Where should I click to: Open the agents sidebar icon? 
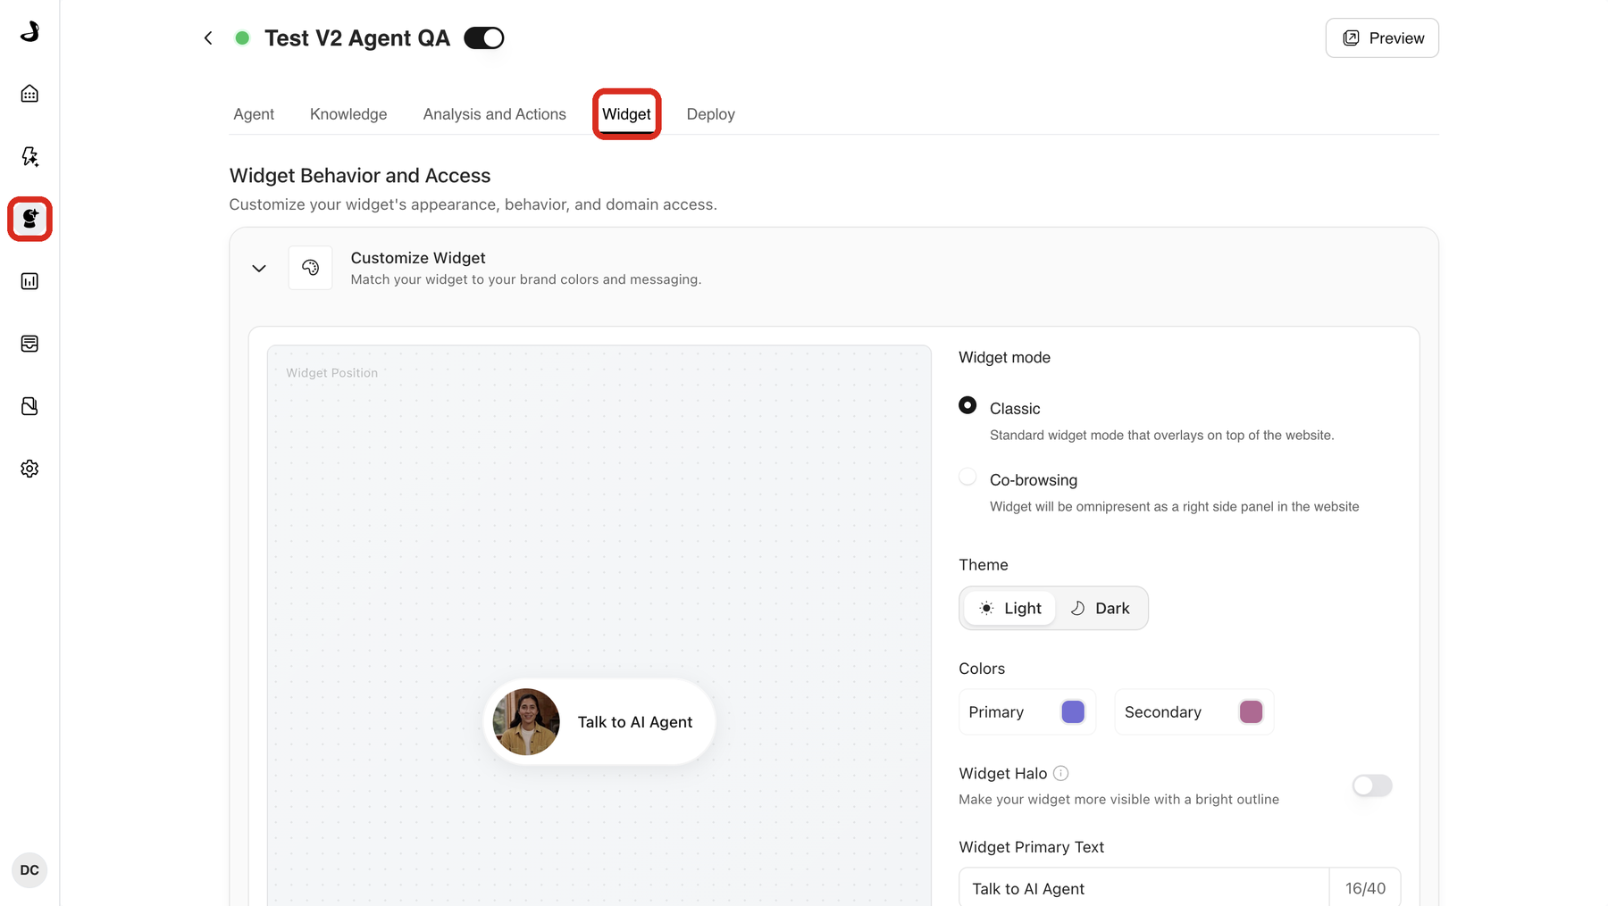click(29, 219)
